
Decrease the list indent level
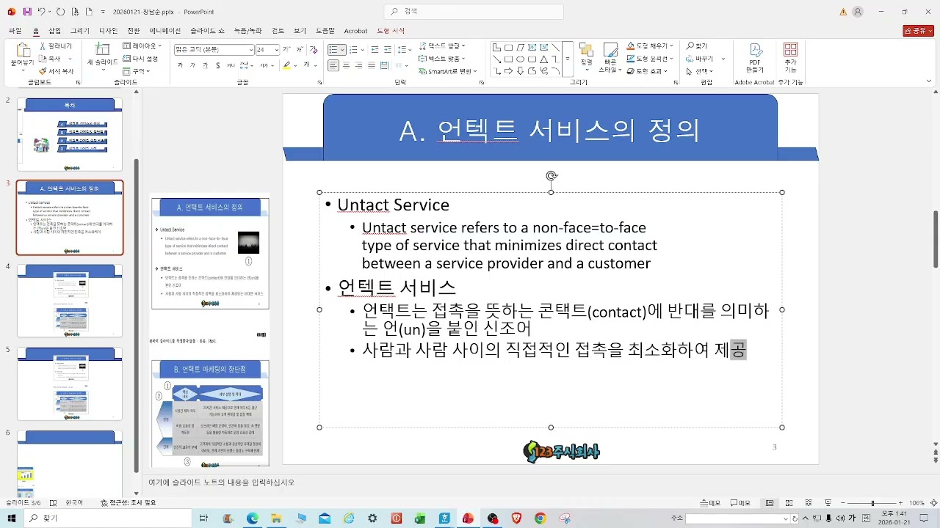375,49
